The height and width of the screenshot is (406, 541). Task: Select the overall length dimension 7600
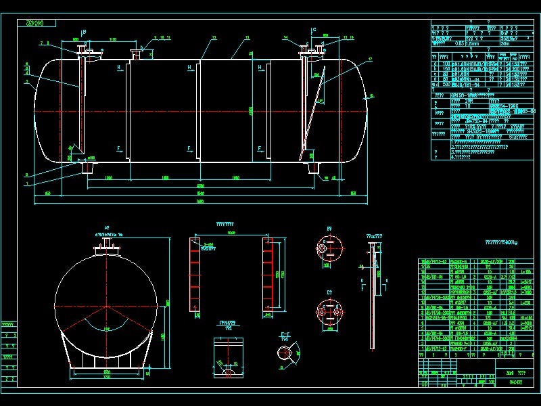click(x=199, y=199)
